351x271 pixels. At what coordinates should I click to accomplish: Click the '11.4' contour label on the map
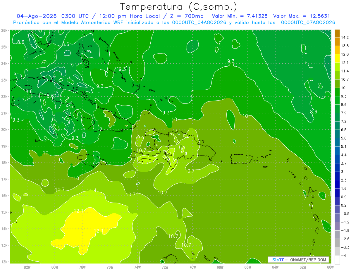click(92, 191)
